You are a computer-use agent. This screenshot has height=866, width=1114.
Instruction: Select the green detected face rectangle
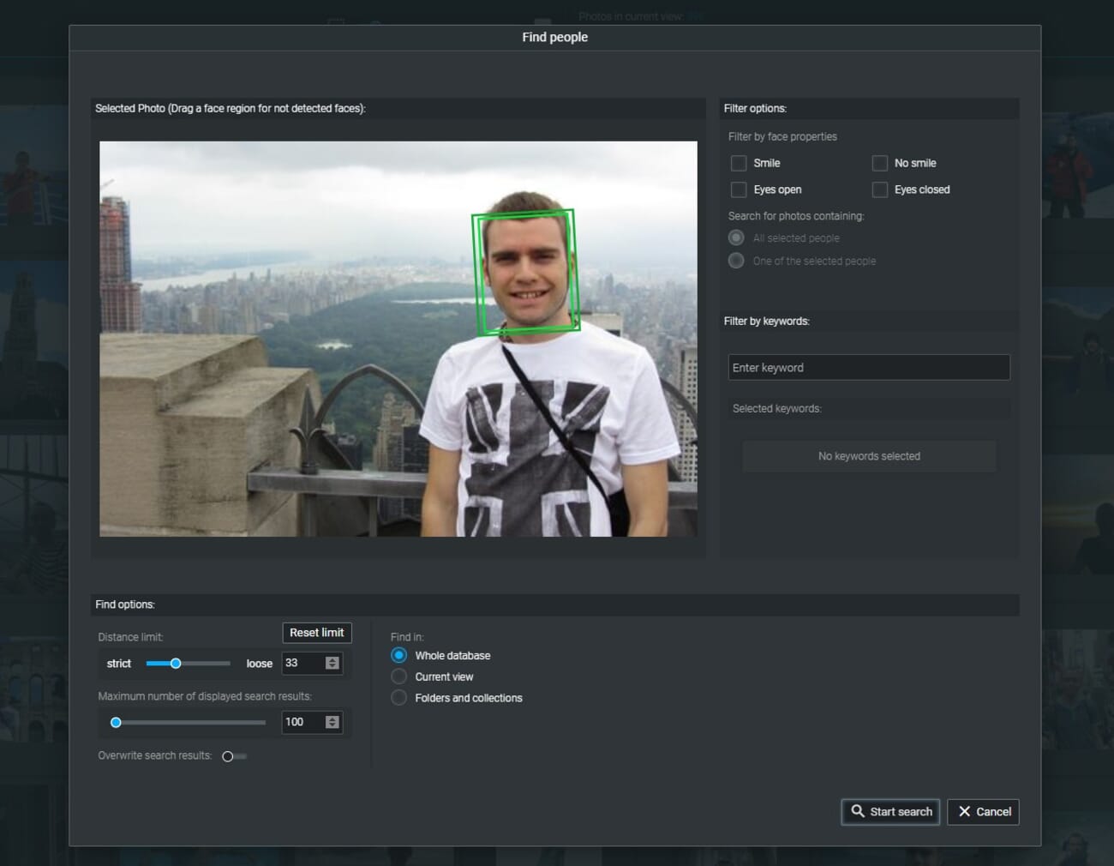coord(525,272)
